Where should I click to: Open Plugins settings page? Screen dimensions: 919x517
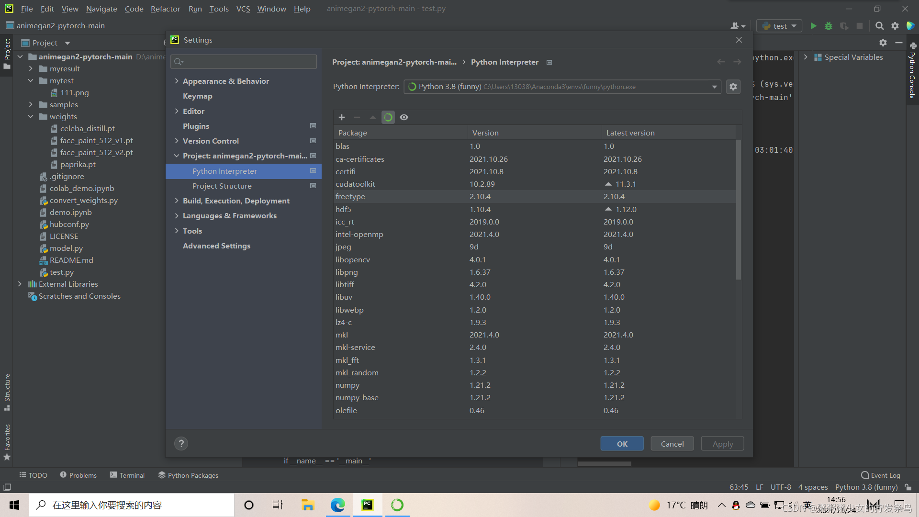click(x=196, y=126)
